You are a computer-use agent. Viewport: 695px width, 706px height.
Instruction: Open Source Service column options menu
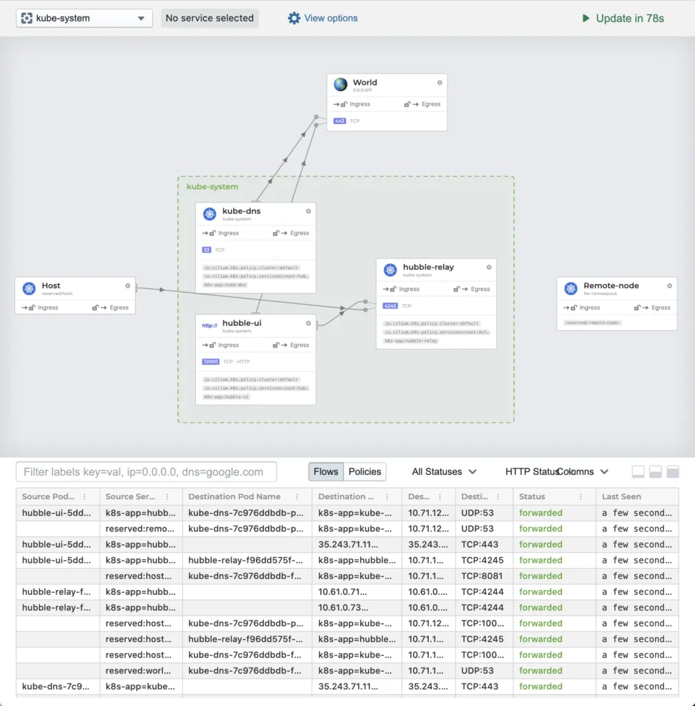coord(167,496)
